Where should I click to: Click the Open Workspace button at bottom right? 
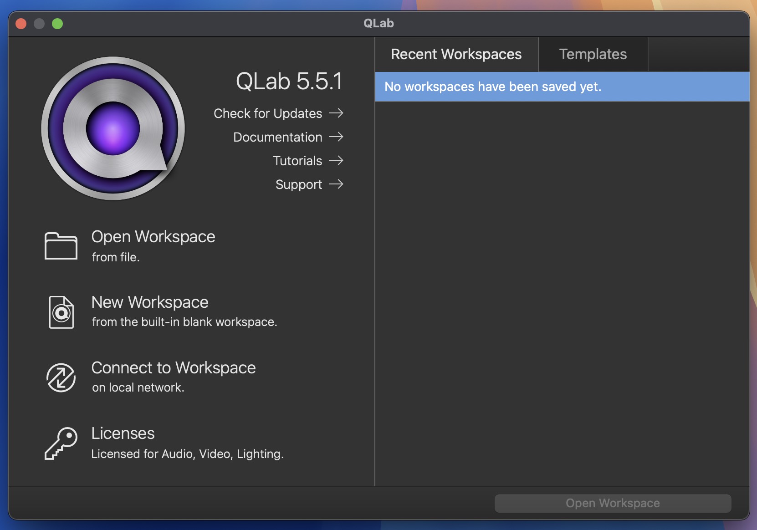pyautogui.click(x=612, y=503)
